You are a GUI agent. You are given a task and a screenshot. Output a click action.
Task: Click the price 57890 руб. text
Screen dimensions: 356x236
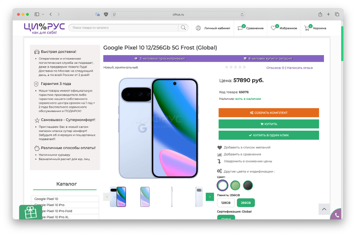click(x=248, y=80)
